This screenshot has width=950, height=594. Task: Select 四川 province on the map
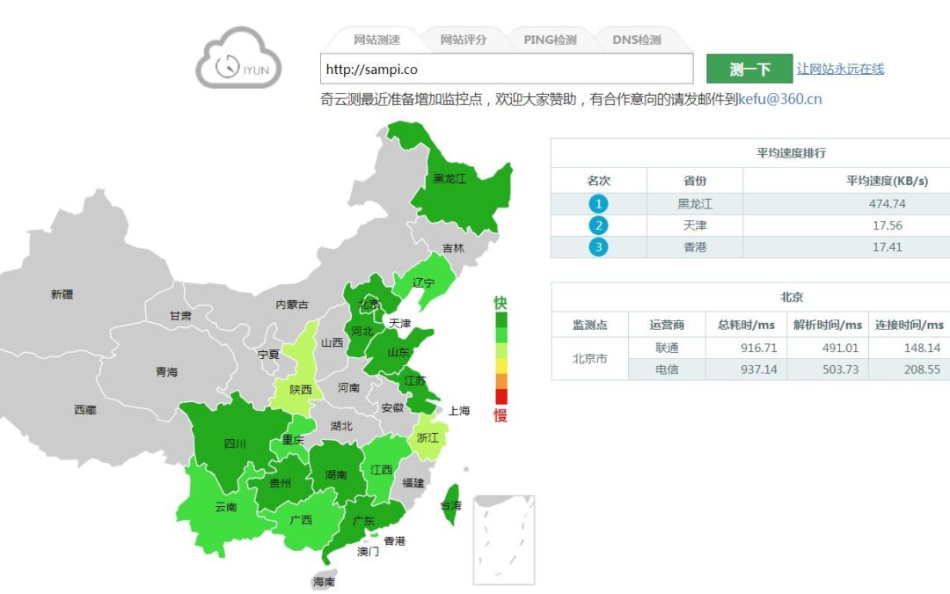pos(235,443)
